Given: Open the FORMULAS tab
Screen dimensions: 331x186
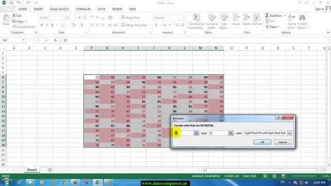Looking at the screenshot, I should tap(83, 9).
